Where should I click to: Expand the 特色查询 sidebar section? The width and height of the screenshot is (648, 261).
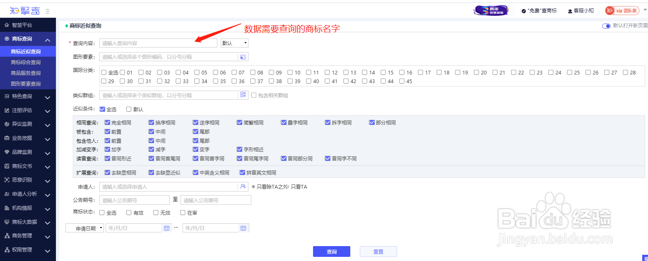click(x=25, y=97)
